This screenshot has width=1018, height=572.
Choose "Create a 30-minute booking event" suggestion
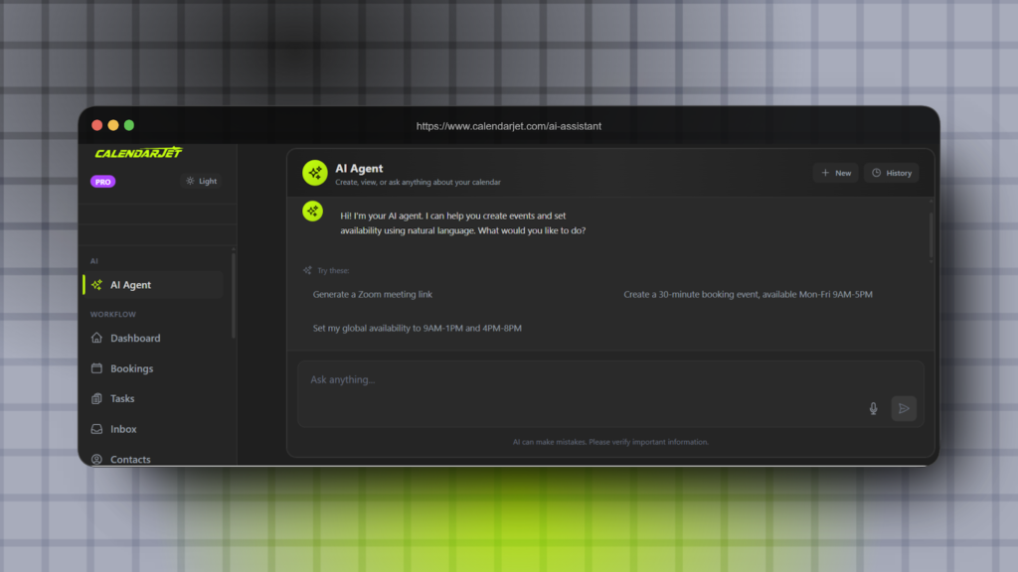click(x=748, y=295)
